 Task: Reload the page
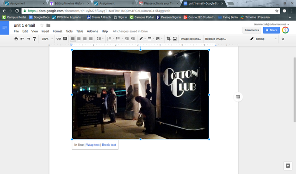17,11
